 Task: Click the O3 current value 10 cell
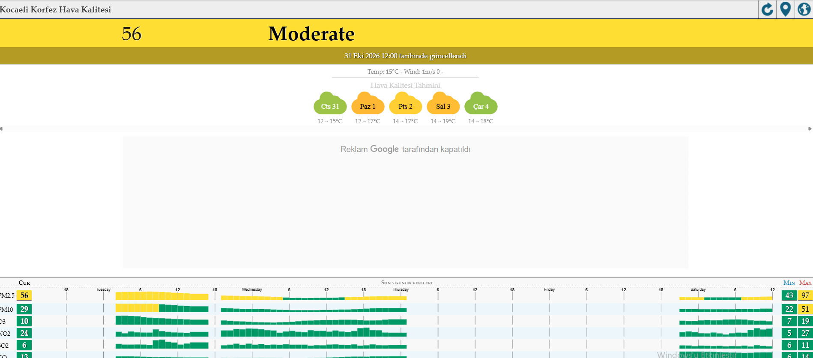(x=24, y=321)
